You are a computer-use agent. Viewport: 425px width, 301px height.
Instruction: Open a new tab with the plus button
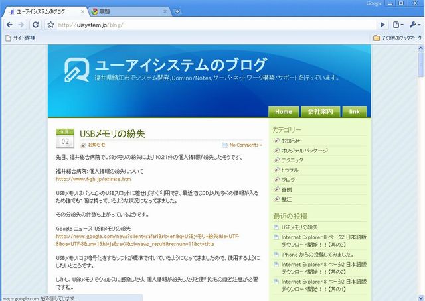[177, 11]
